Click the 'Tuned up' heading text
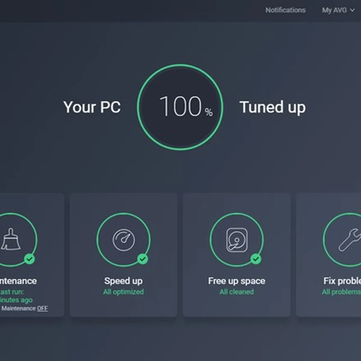The image size is (361, 361). pos(273,107)
